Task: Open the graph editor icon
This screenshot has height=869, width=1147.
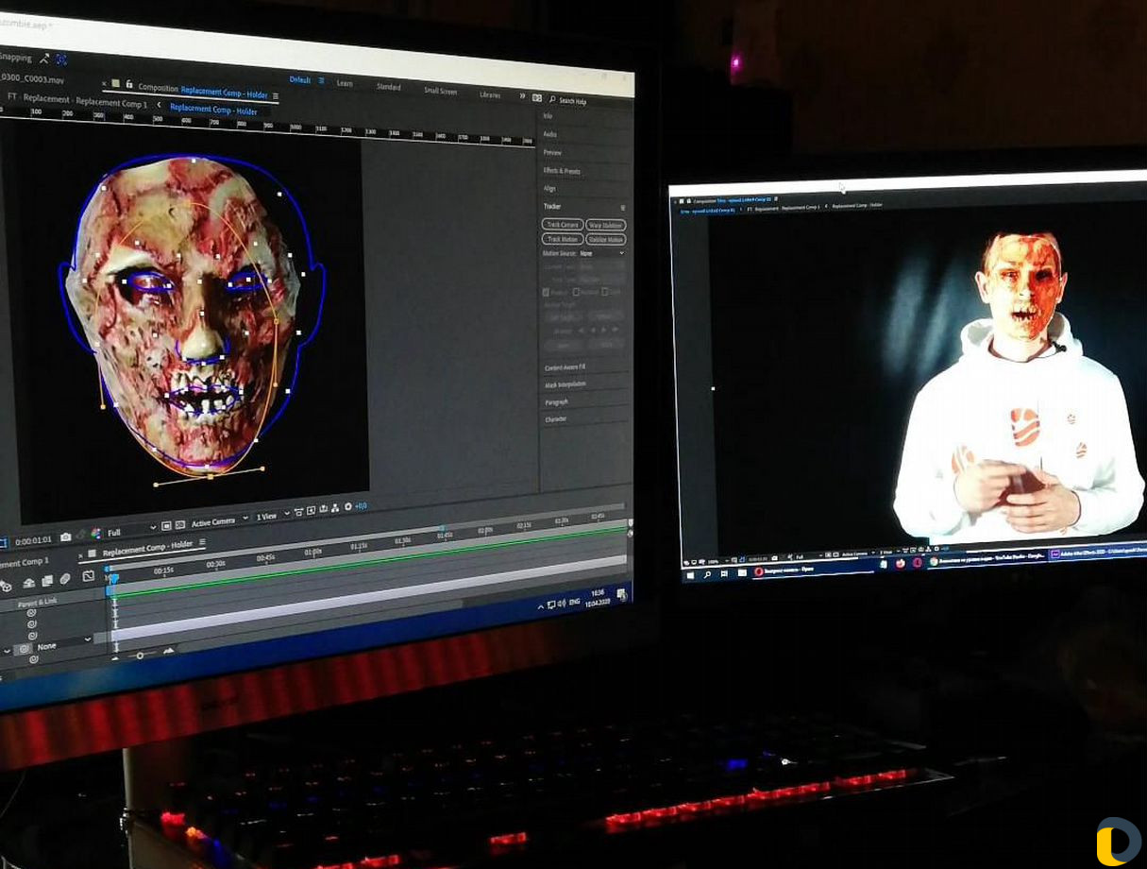Action: pos(89,576)
